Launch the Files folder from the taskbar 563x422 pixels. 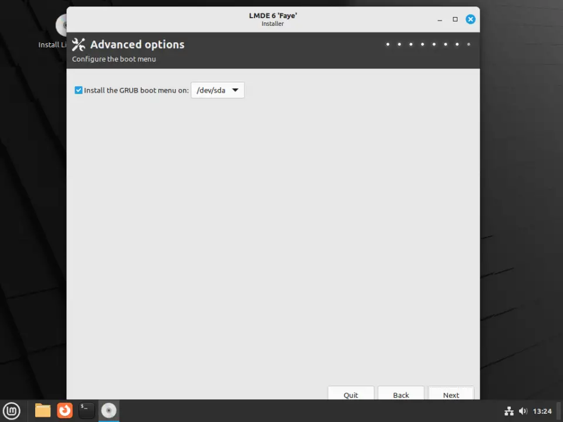pyautogui.click(x=43, y=410)
